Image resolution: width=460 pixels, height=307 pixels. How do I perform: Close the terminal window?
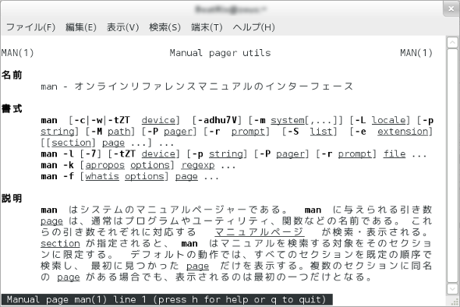[x=451, y=9]
